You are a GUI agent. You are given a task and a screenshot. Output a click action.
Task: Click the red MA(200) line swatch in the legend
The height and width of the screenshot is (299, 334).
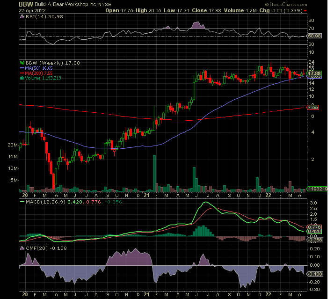[22, 73]
